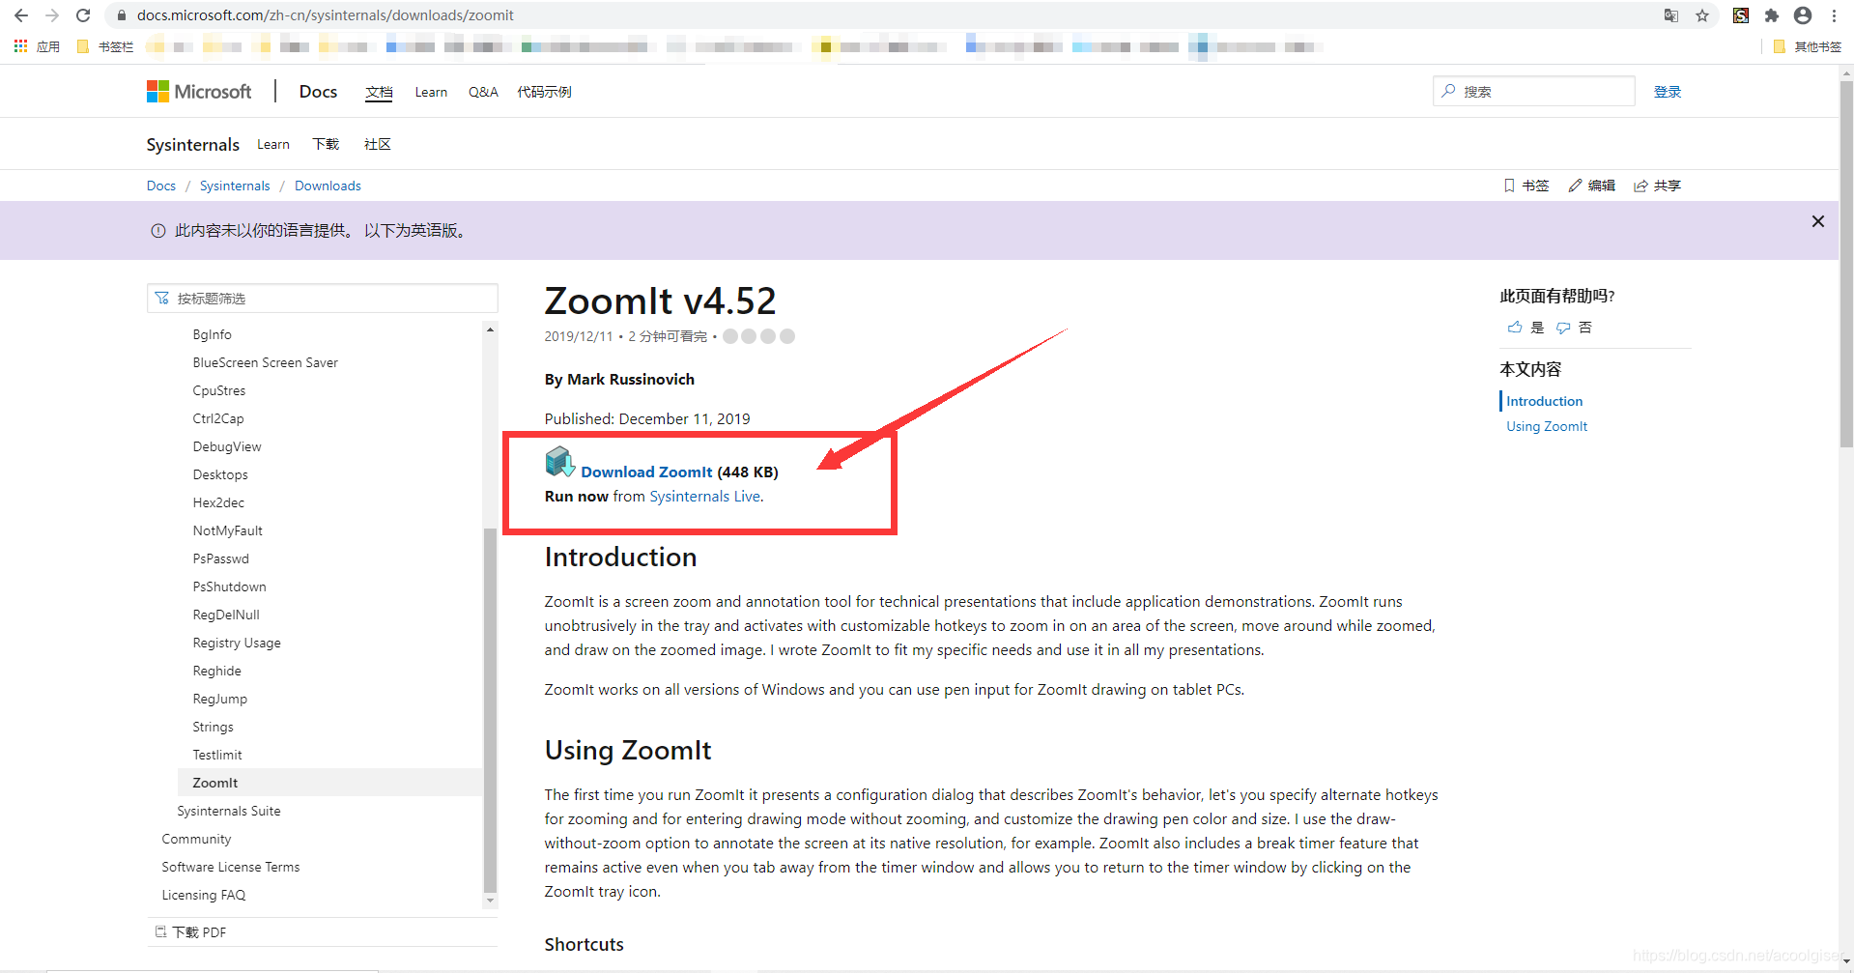Bookmark this page with the star icon

point(1702,15)
